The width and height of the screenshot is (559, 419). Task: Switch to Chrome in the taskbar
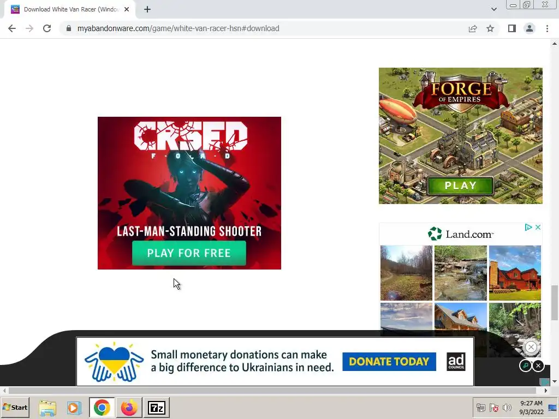point(102,408)
